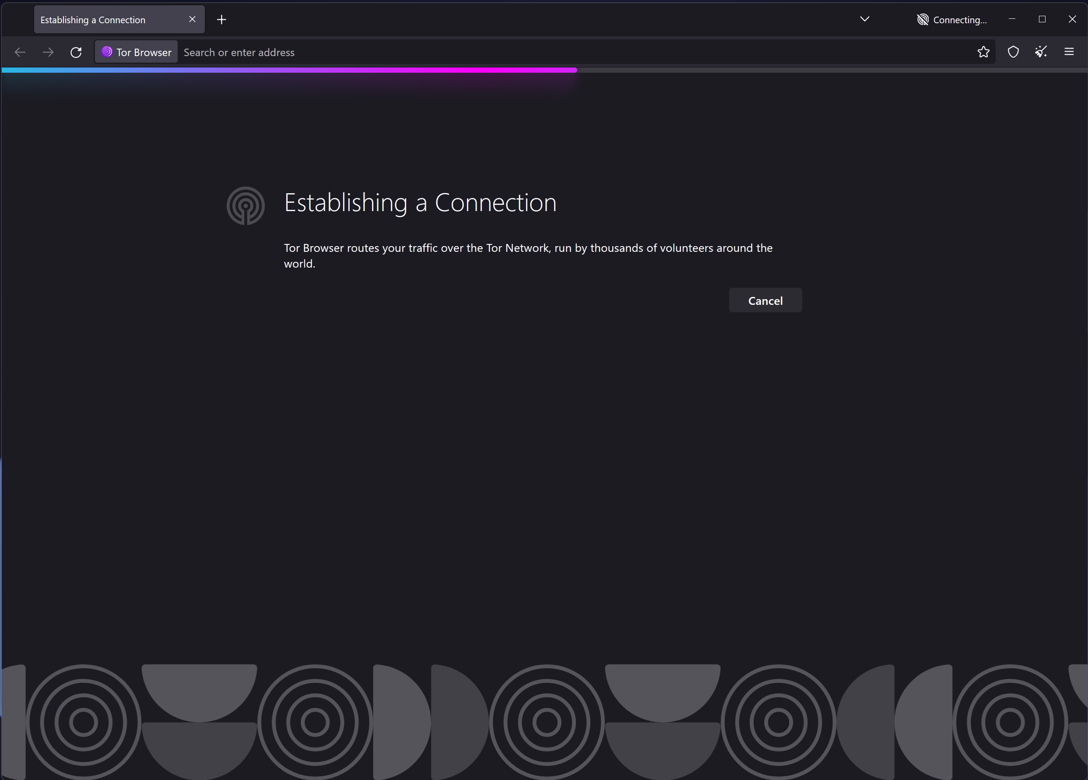
Task: Close the Tor Browser window
Action: [x=1072, y=19]
